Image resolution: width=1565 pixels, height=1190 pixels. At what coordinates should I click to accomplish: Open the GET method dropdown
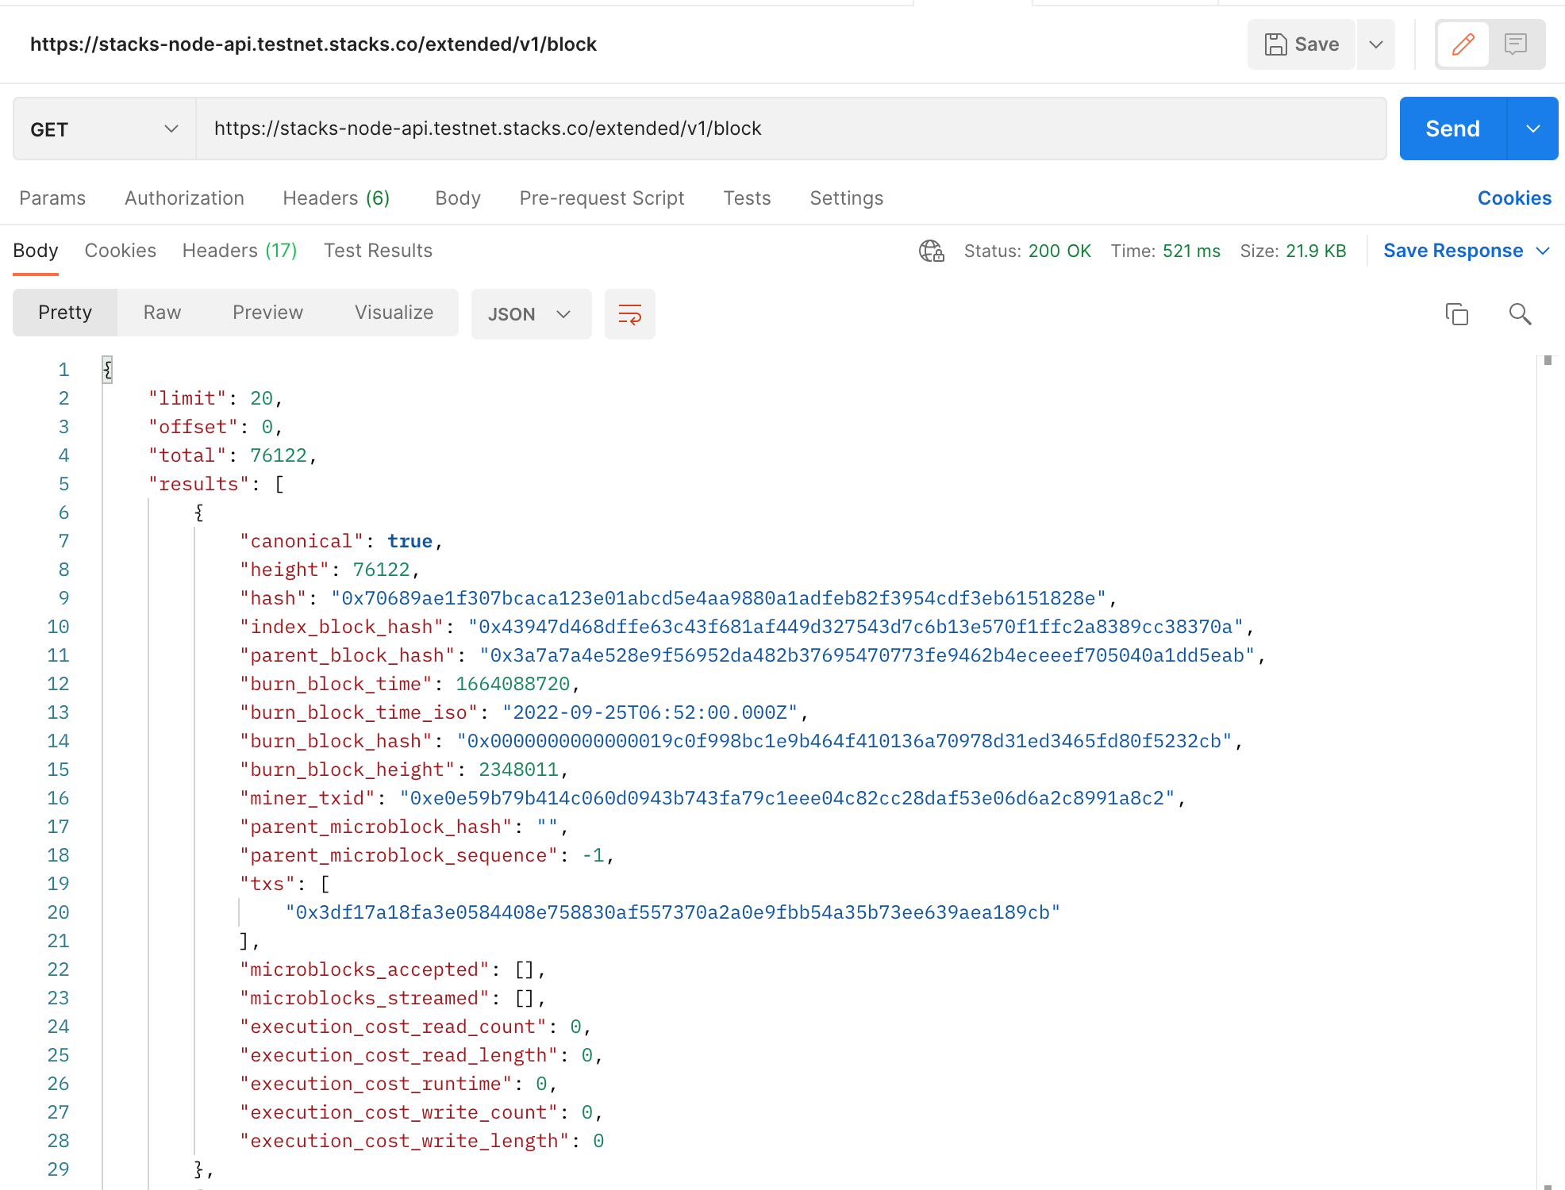[x=104, y=129]
